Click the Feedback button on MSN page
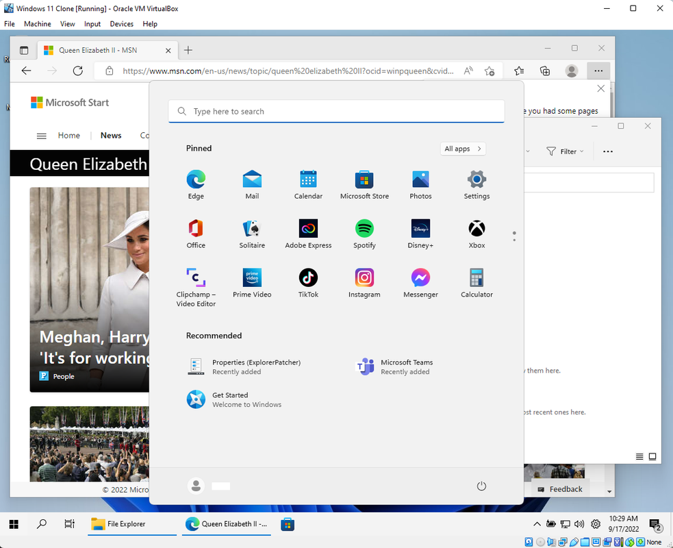The width and height of the screenshot is (673, 548). pyautogui.click(x=560, y=489)
